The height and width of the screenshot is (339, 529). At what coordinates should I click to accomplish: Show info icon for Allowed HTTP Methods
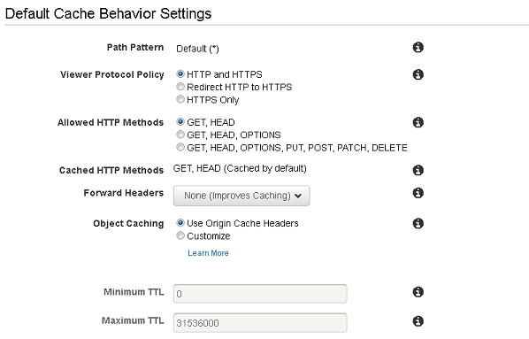click(418, 122)
